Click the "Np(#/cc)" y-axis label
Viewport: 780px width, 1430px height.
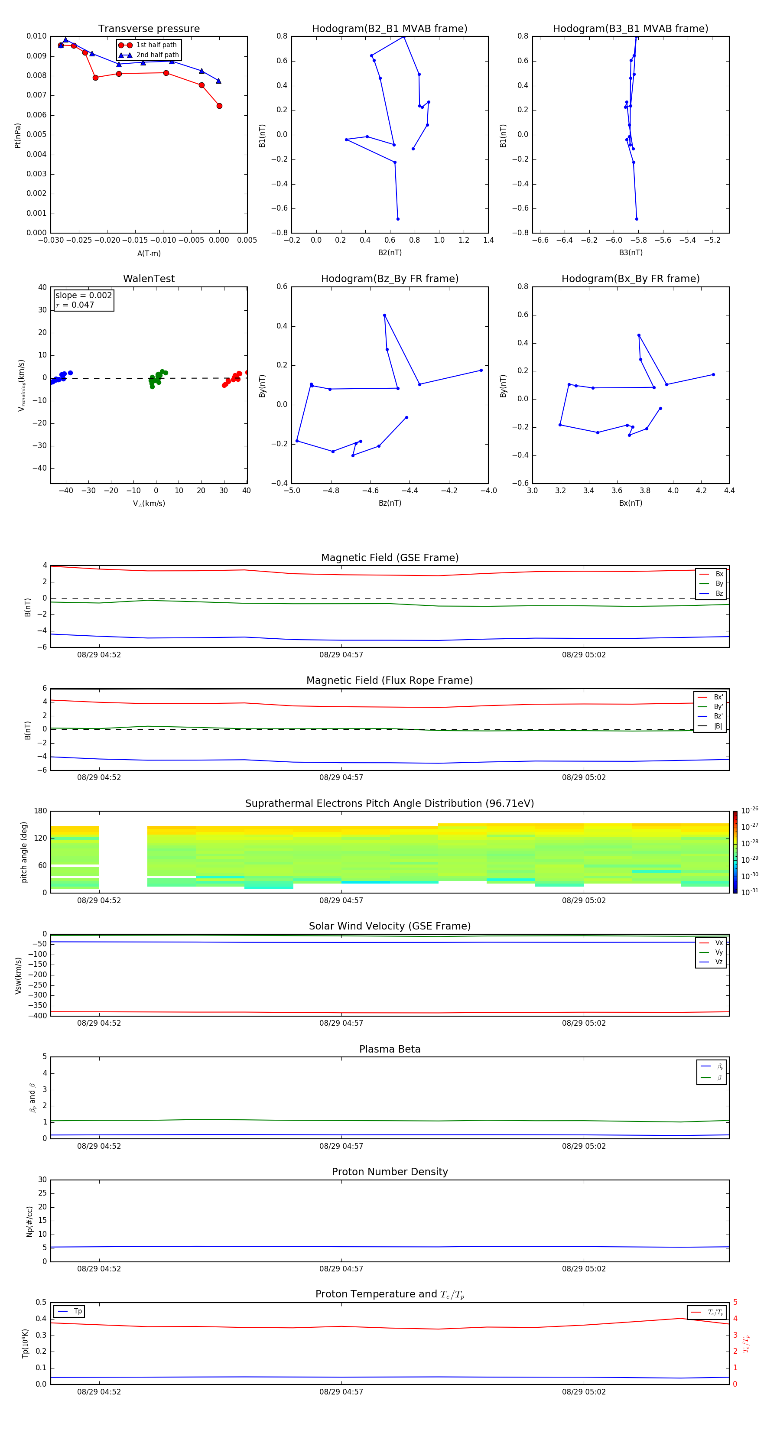[29, 1221]
